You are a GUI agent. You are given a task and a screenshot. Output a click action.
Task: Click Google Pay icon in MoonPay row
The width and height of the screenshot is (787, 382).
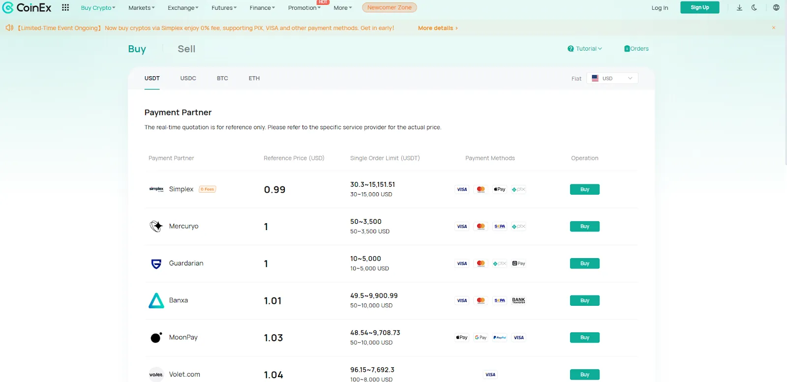(481, 337)
